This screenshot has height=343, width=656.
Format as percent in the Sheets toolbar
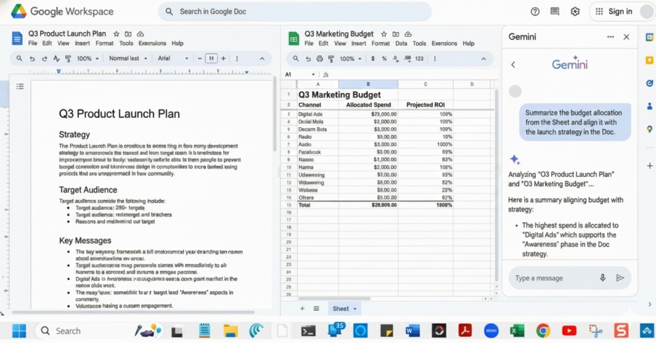pos(384,58)
